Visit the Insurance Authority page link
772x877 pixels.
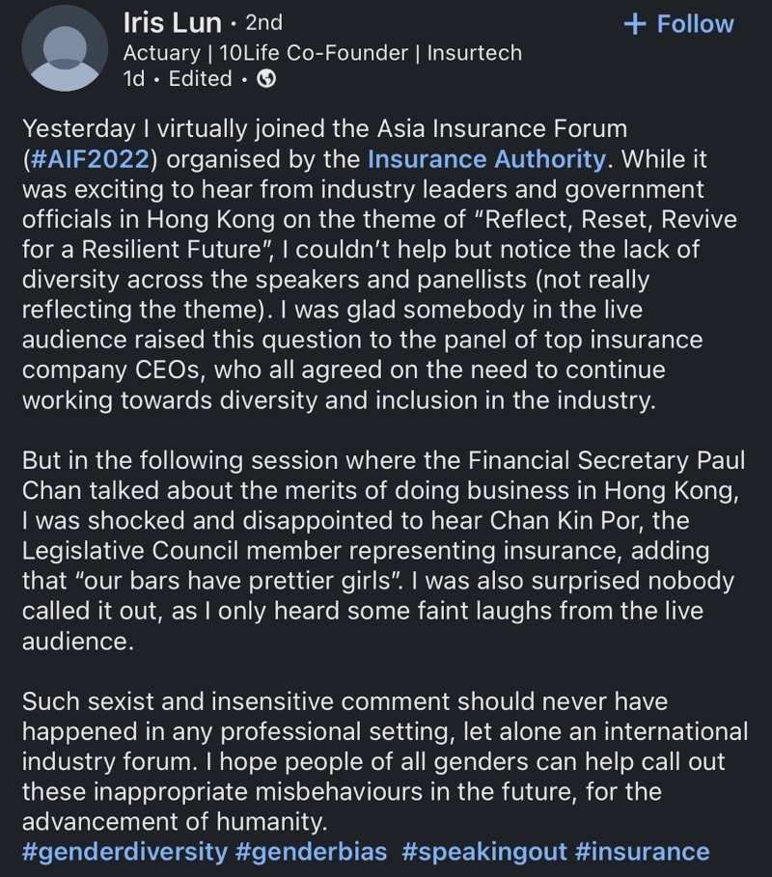pyautogui.click(x=485, y=159)
